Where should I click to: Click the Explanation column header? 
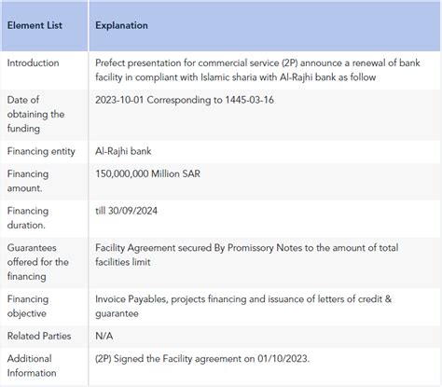coord(121,25)
